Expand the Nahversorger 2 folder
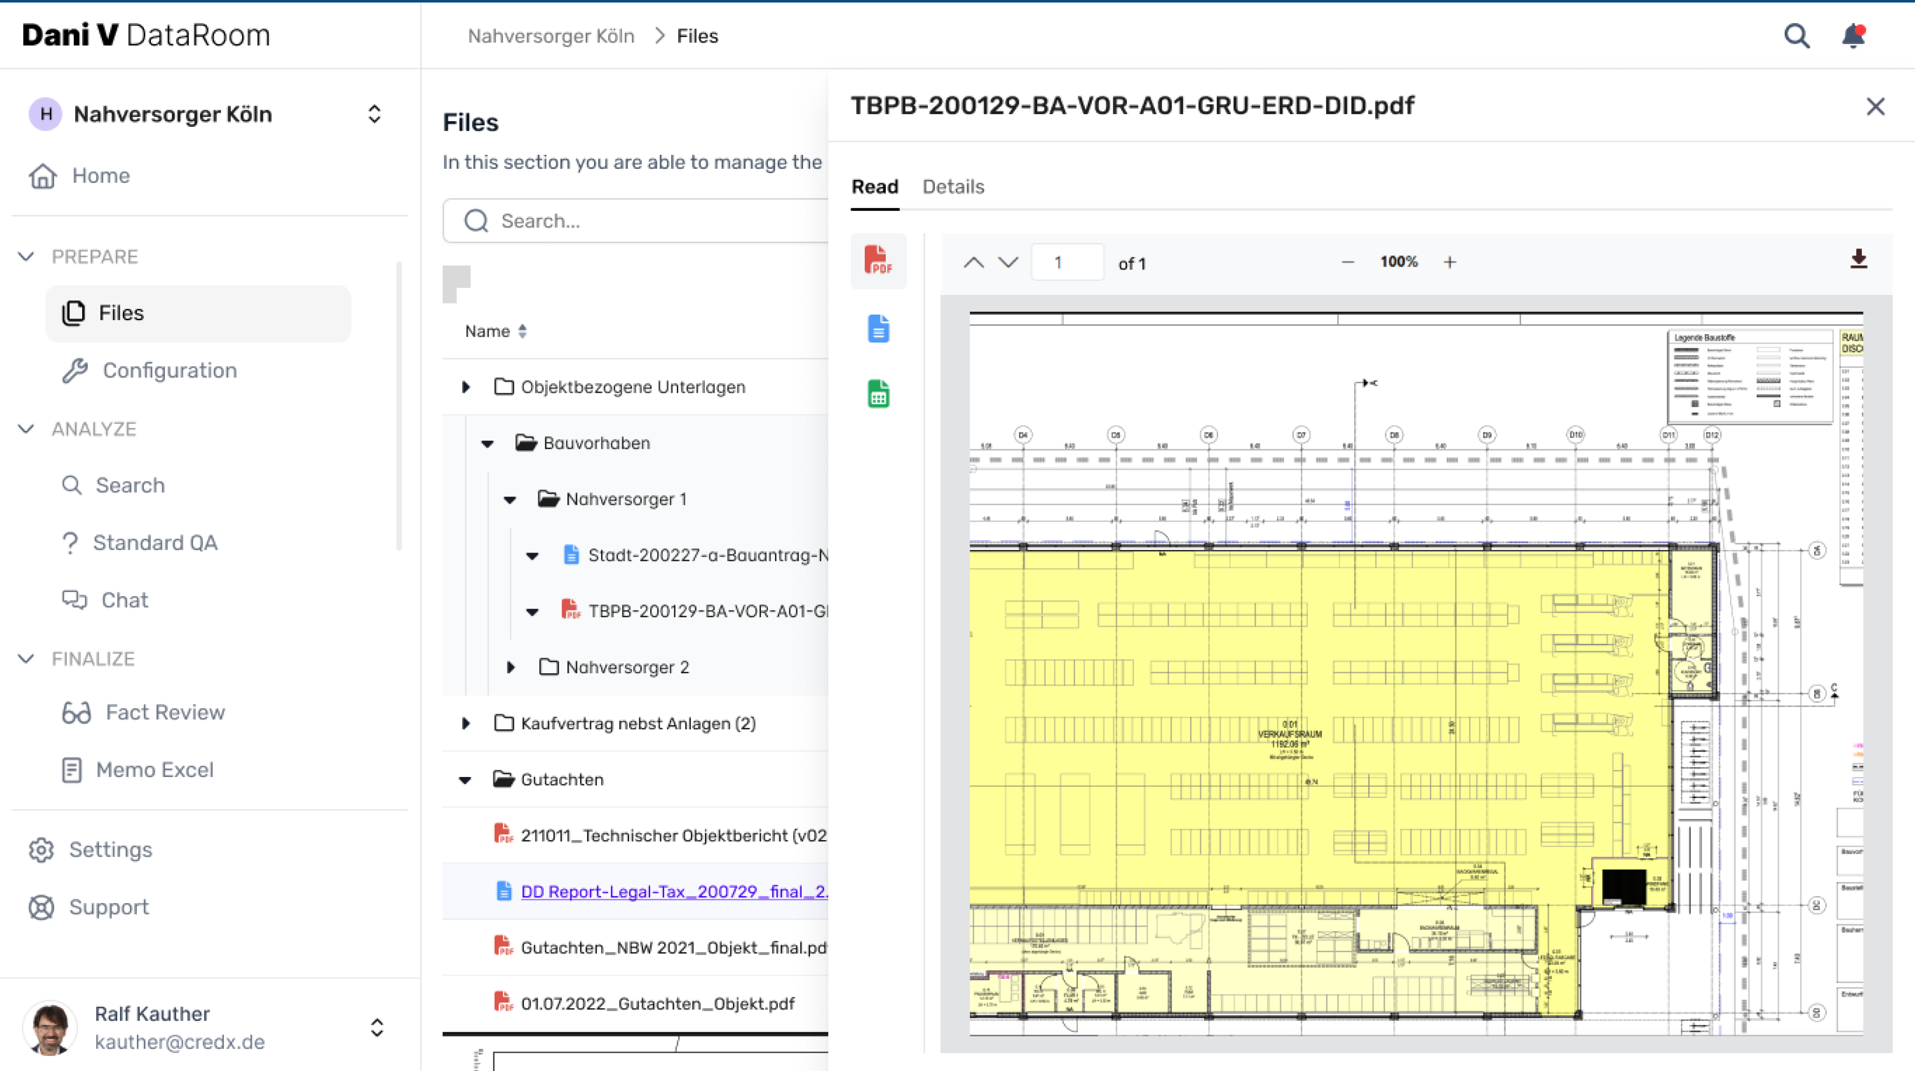Viewport: 1915px width, 1071px height. [510, 667]
